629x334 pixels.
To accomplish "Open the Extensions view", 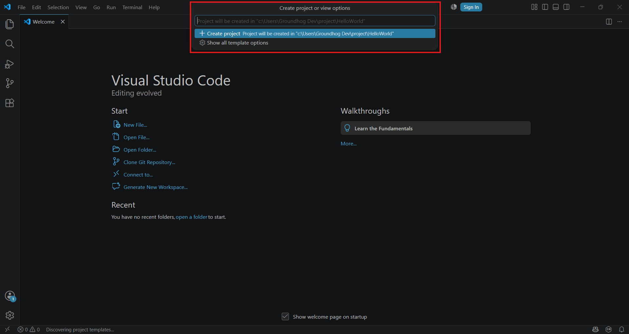I will pyautogui.click(x=10, y=103).
